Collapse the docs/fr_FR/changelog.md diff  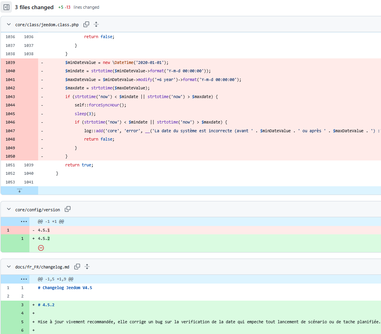(9, 267)
